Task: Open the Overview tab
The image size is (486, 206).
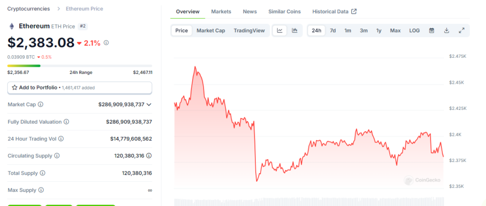Action: pyautogui.click(x=187, y=12)
